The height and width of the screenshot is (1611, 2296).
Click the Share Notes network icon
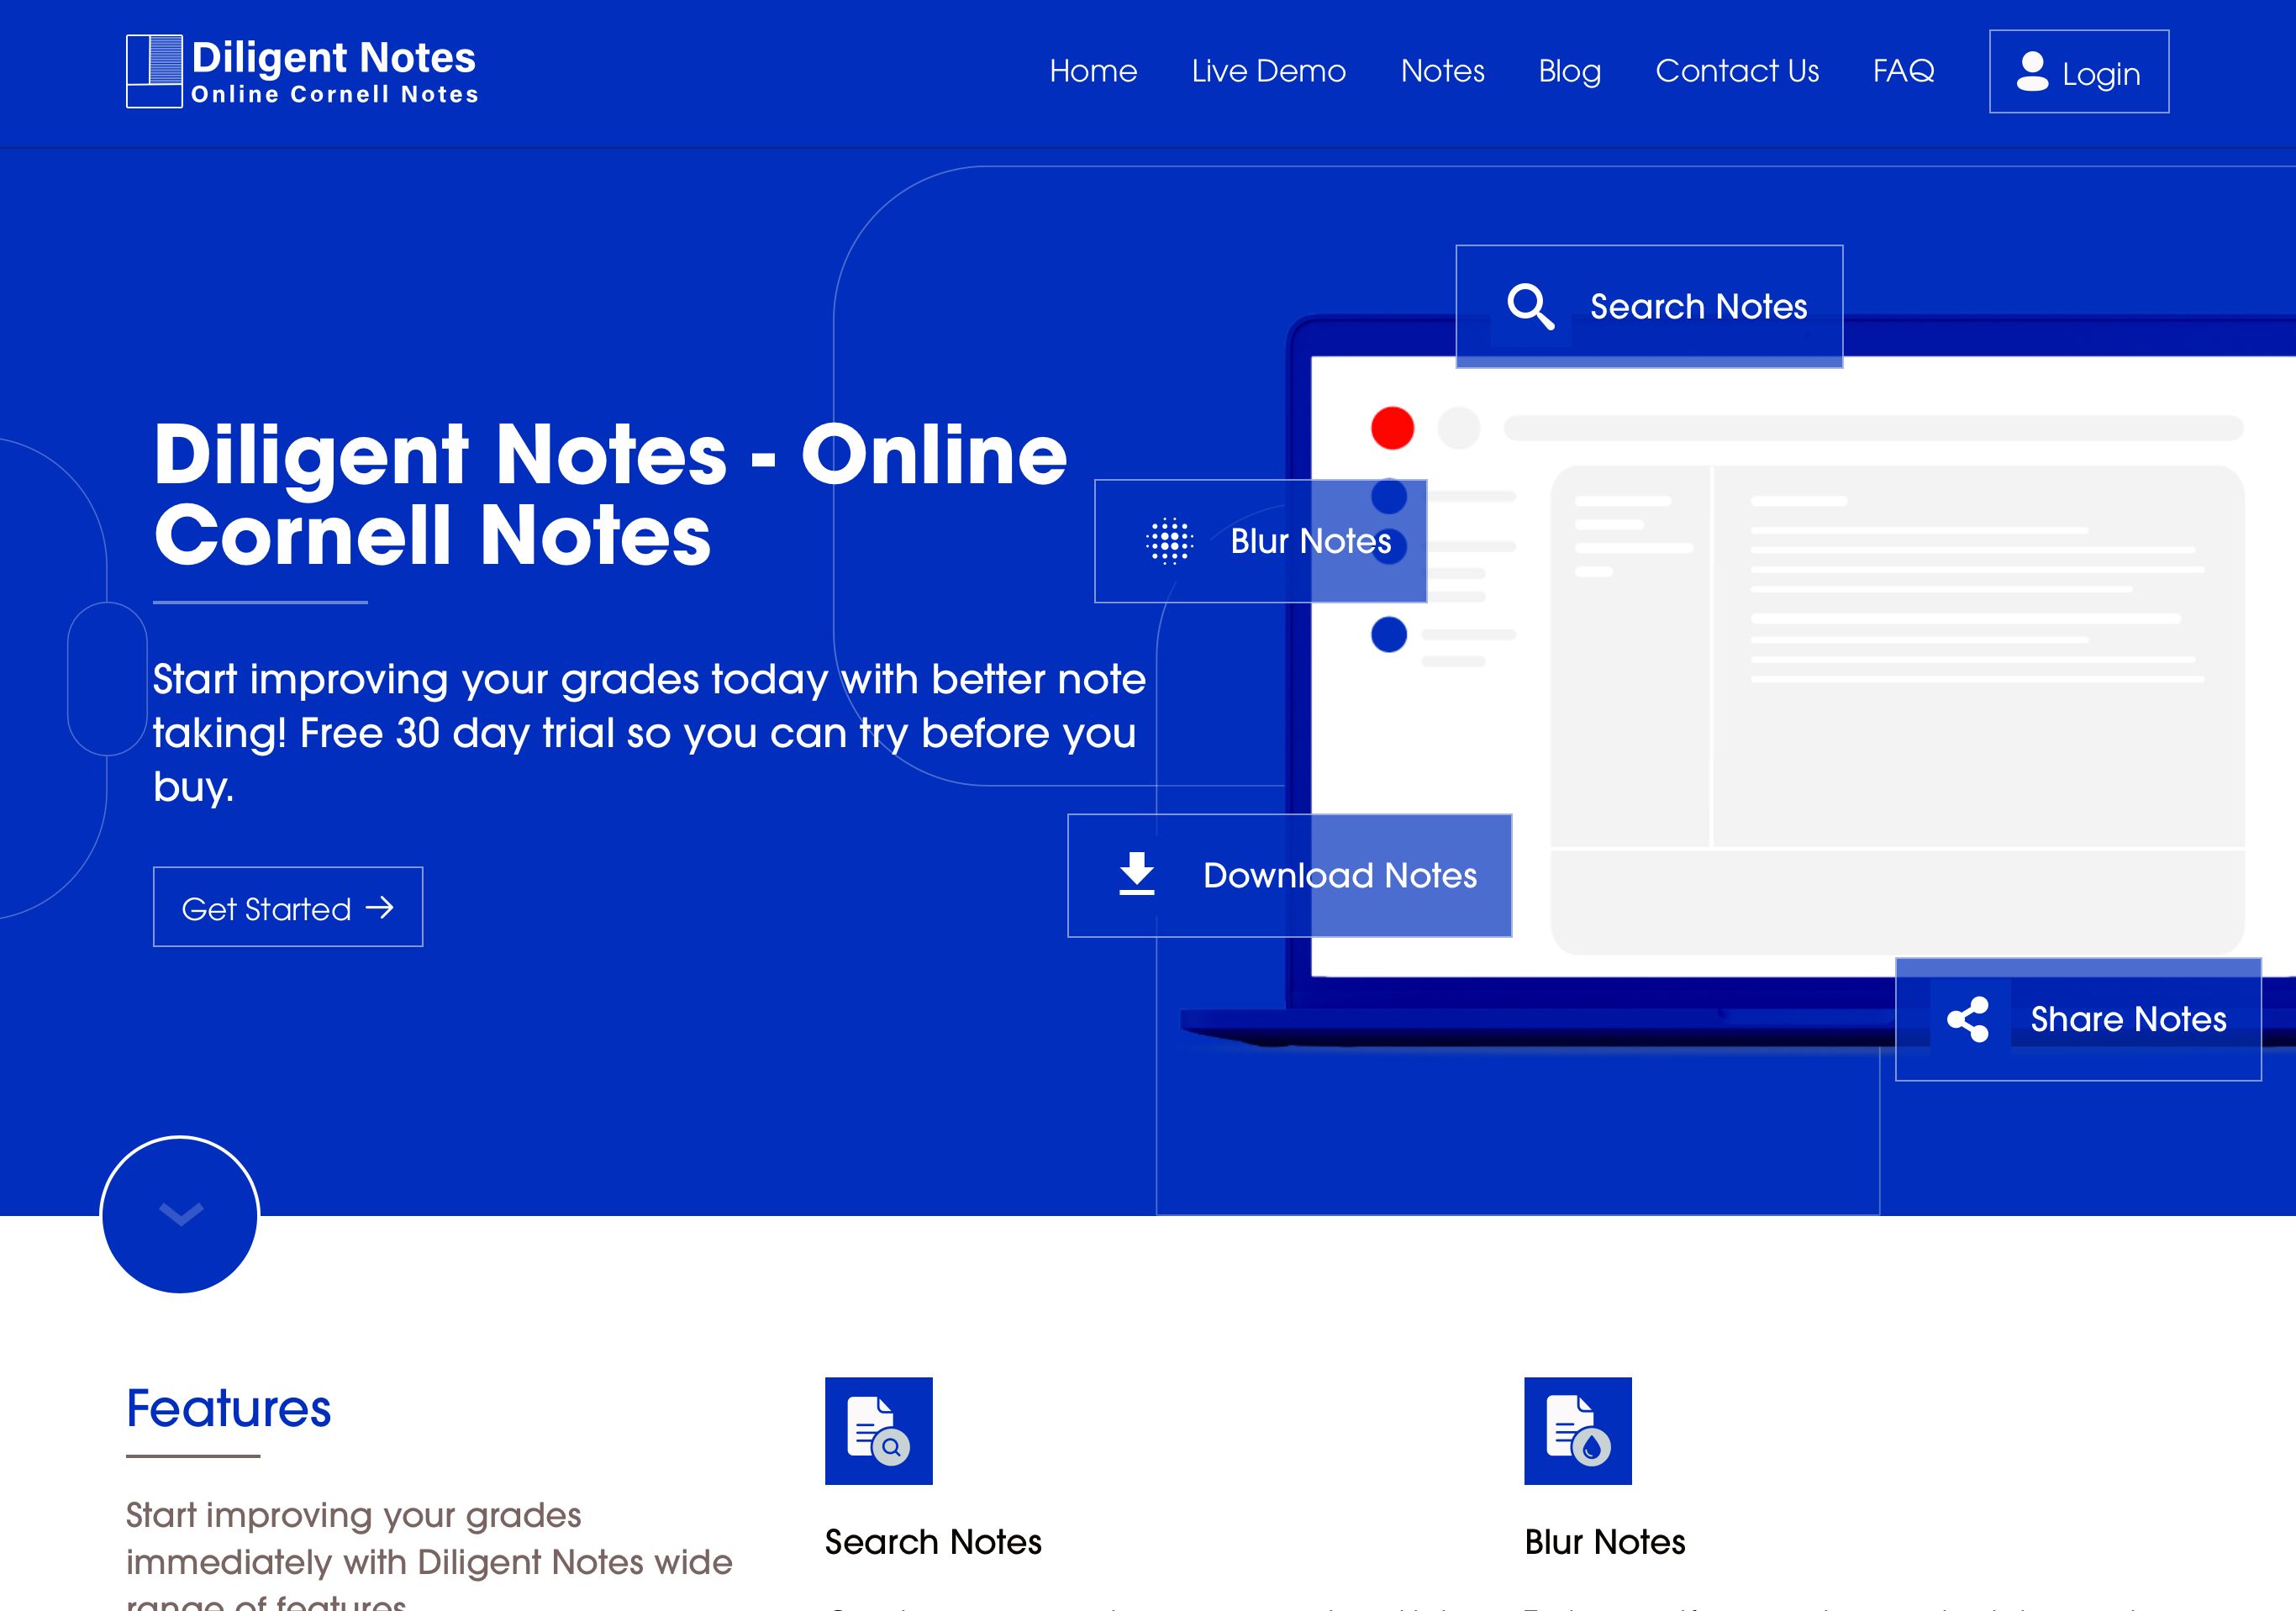(x=1967, y=1019)
